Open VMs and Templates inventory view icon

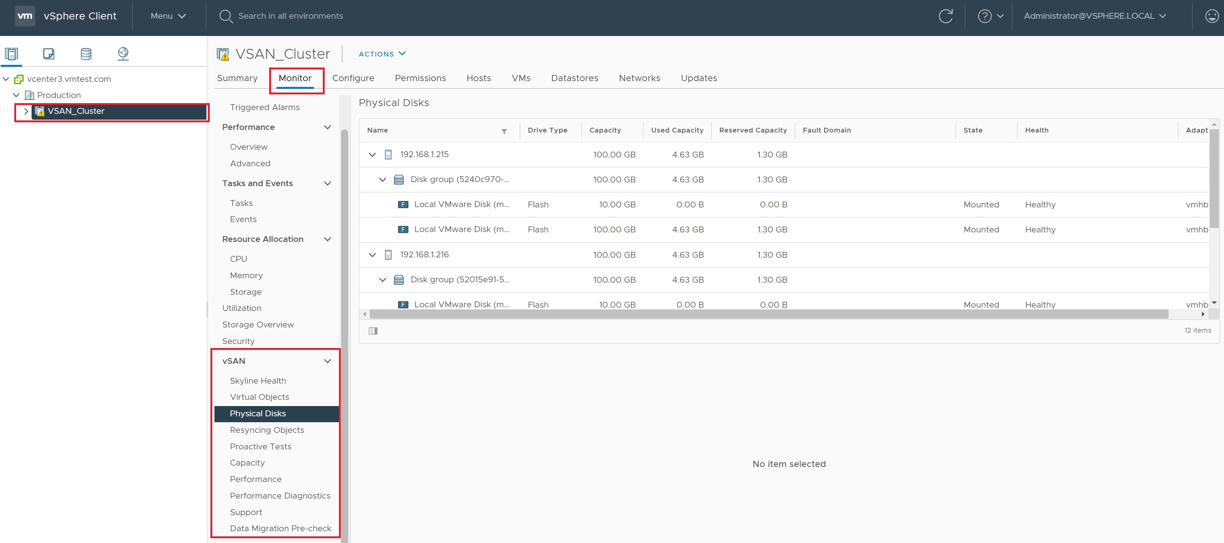(48, 54)
